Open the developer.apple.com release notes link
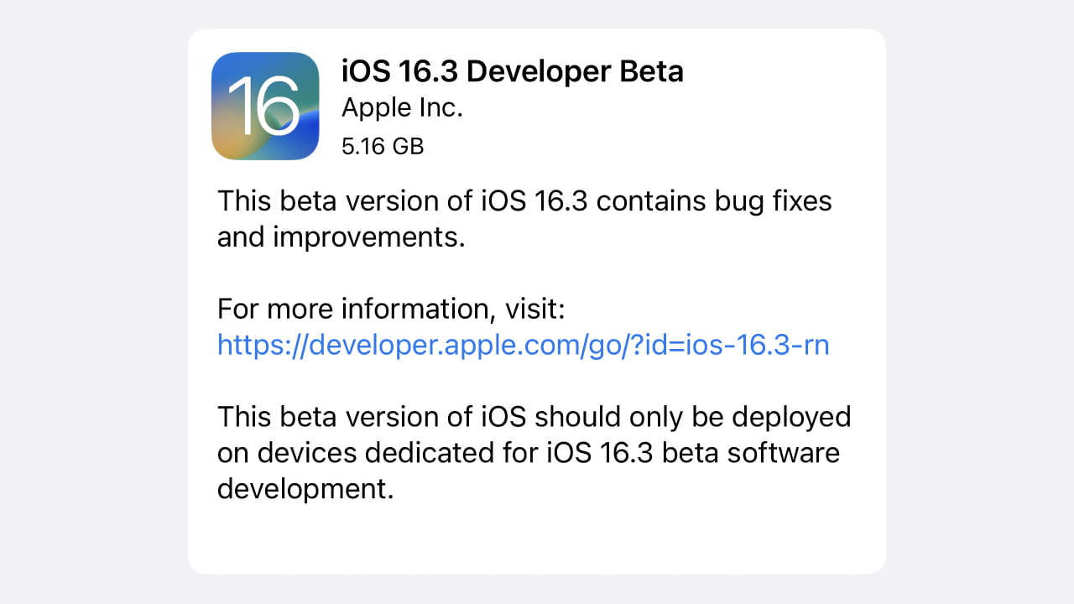This screenshot has width=1074, height=604. pyautogui.click(x=522, y=345)
